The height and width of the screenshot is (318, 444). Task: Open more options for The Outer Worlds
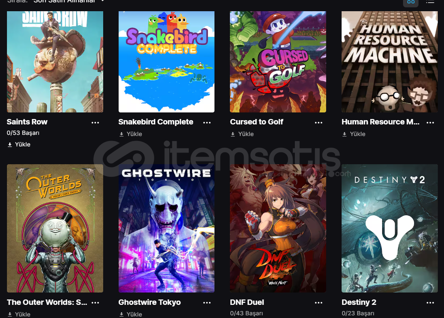pyautogui.click(x=95, y=303)
